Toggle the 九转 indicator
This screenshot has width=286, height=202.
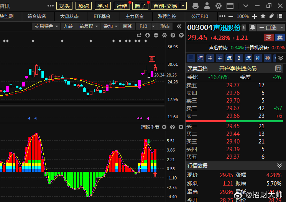[x=68, y=26]
